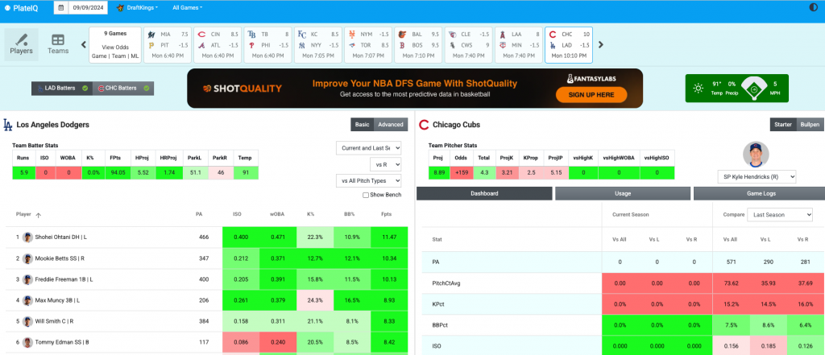Open the vs R handedness dropdown
The width and height of the screenshot is (825, 355).
(x=386, y=164)
